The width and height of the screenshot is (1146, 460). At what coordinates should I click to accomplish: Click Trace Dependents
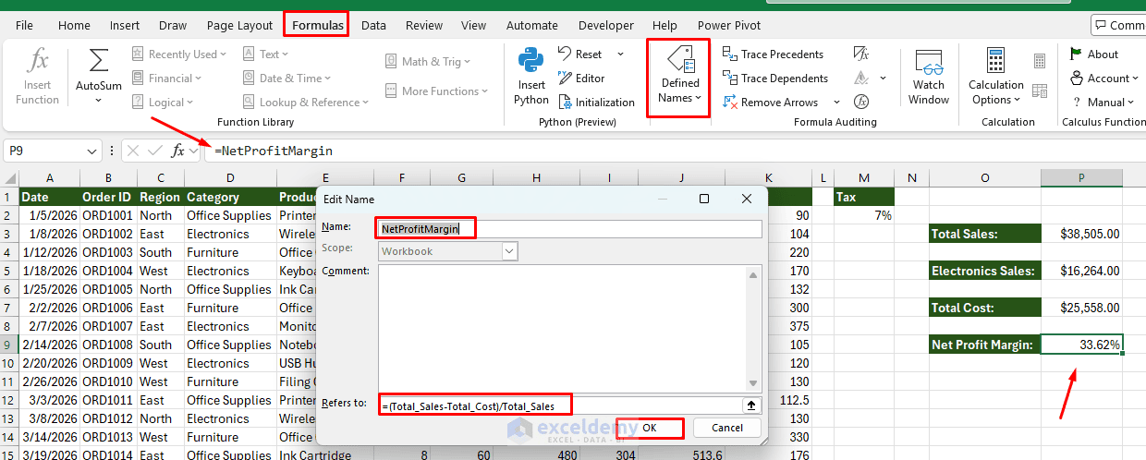click(774, 79)
